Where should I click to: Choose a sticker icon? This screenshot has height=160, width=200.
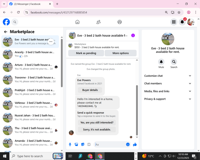[83, 144]
